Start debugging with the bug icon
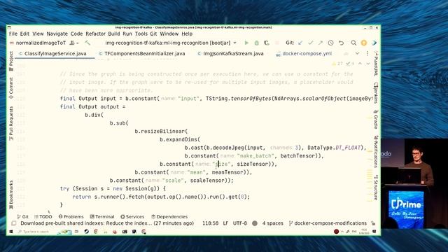This screenshot has height=252, width=448. coord(257,43)
